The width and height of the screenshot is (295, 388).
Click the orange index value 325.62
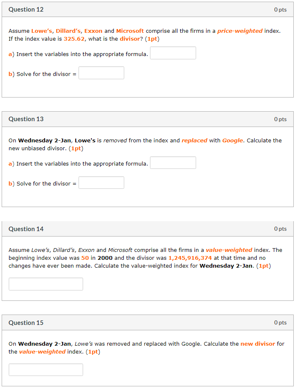[74, 39]
